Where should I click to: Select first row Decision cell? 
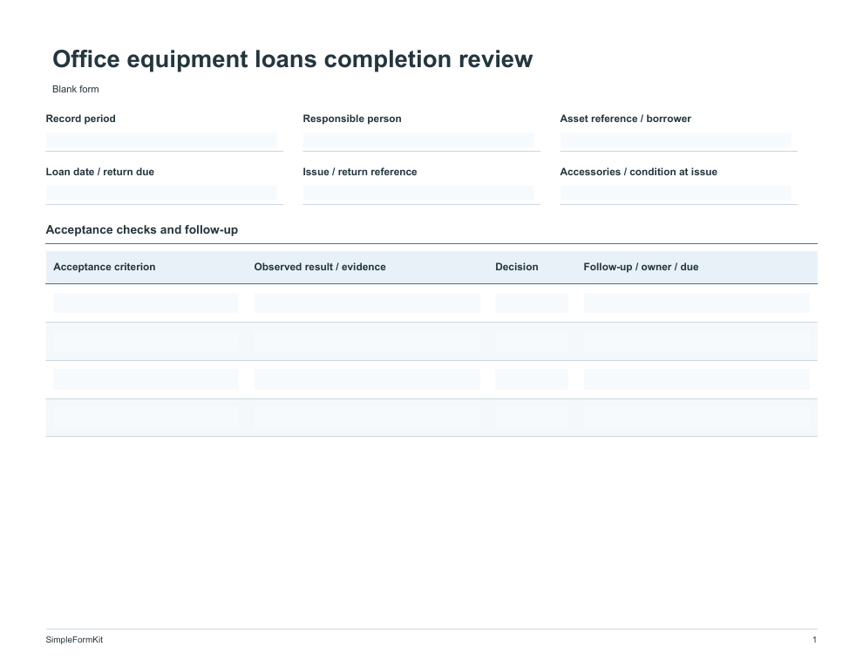(532, 303)
